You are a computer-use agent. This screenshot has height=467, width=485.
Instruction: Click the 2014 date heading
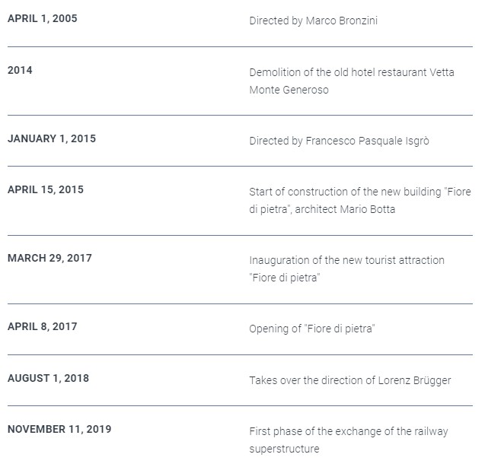(x=20, y=70)
